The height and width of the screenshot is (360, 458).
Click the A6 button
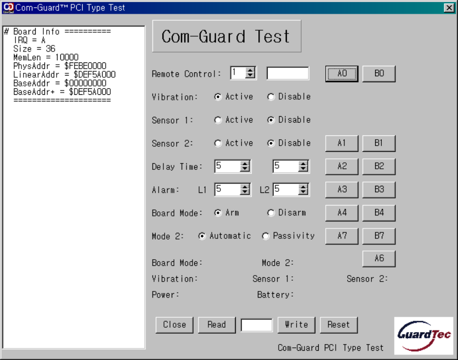point(379,259)
